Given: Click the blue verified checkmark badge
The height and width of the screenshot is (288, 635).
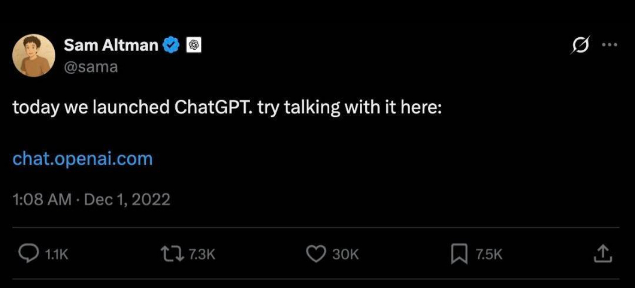Looking at the screenshot, I should pyautogui.click(x=171, y=45).
